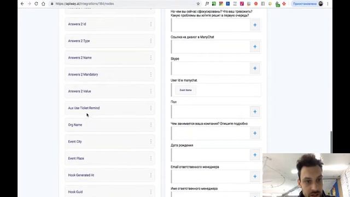Screen dimensions: 350x197
Task: Open options menu for Answers 2 Value
Action: coord(151,91)
